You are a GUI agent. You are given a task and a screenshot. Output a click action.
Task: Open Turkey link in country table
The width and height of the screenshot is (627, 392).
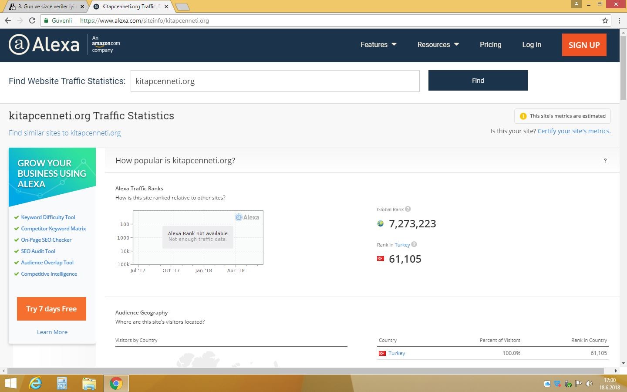[x=397, y=353]
